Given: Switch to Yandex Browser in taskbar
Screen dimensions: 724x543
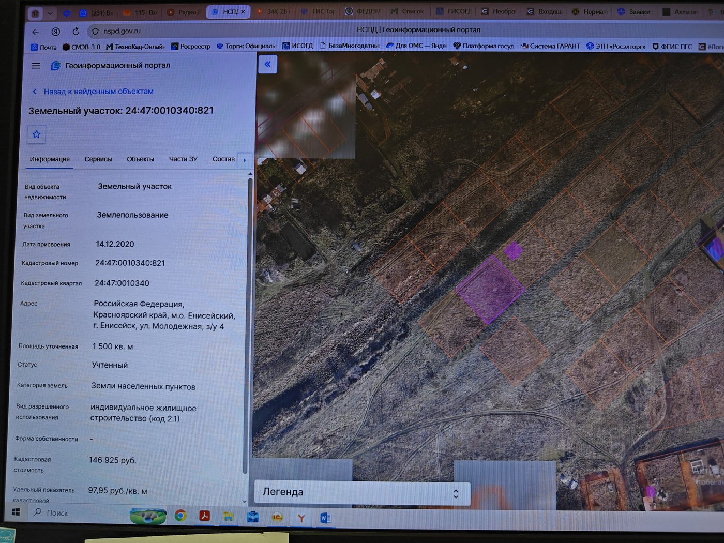Looking at the screenshot, I should tap(301, 518).
